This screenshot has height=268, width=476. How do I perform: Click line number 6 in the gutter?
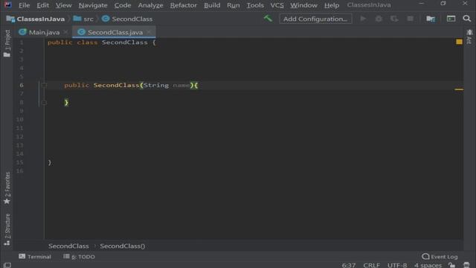[x=22, y=85]
